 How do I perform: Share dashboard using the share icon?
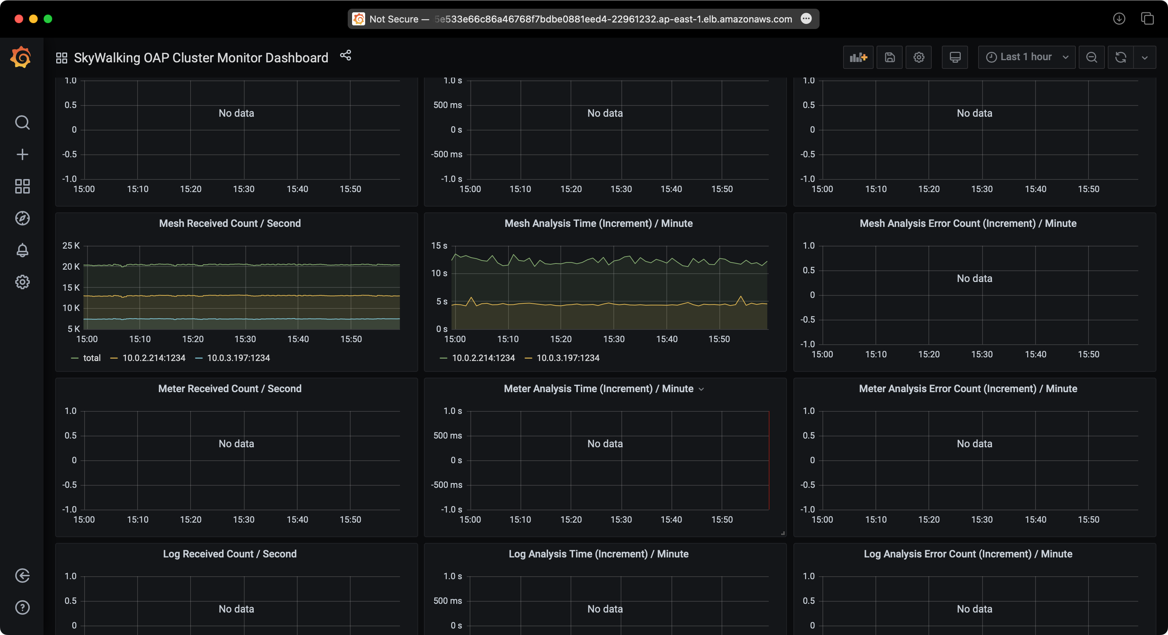point(346,55)
